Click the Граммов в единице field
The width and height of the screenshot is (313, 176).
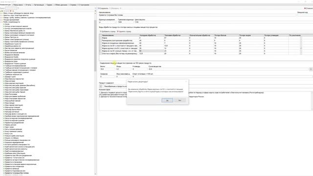(x=125, y=22)
